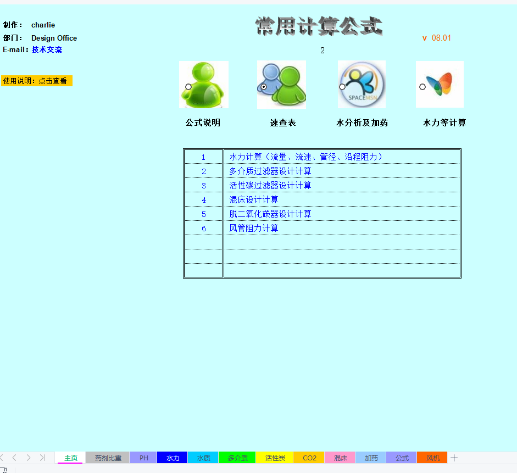The height and width of the screenshot is (473, 517).
Task: Switch to the 主页 sheet tab
Action: [x=70, y=458]
